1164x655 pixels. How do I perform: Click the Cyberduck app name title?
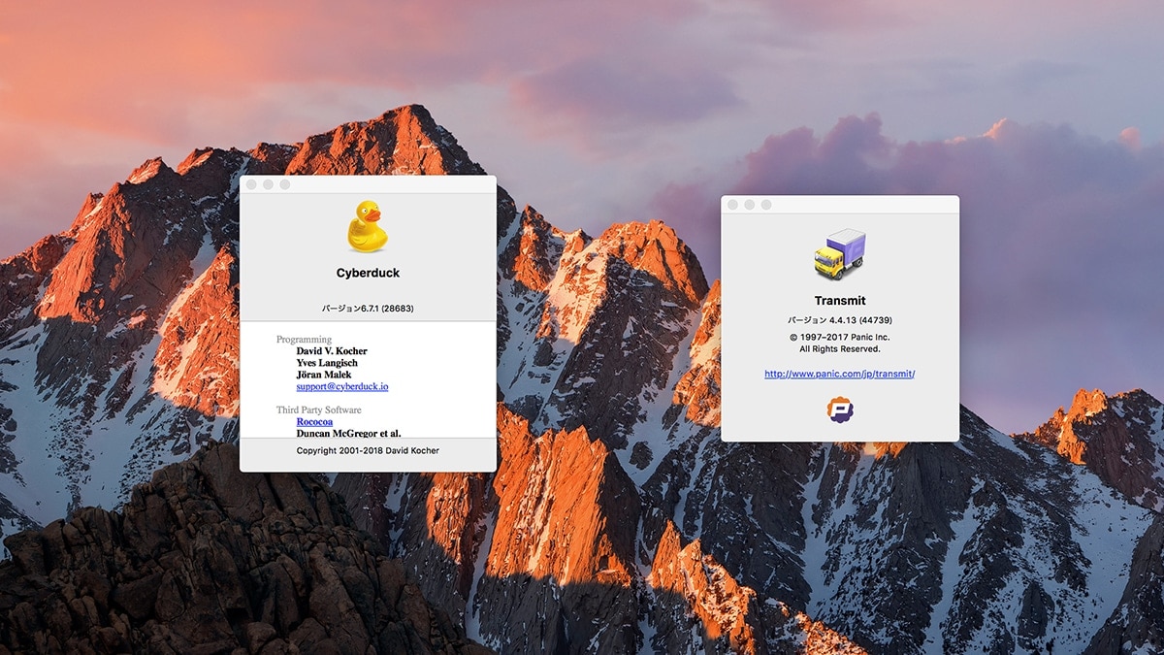(368, 274)
